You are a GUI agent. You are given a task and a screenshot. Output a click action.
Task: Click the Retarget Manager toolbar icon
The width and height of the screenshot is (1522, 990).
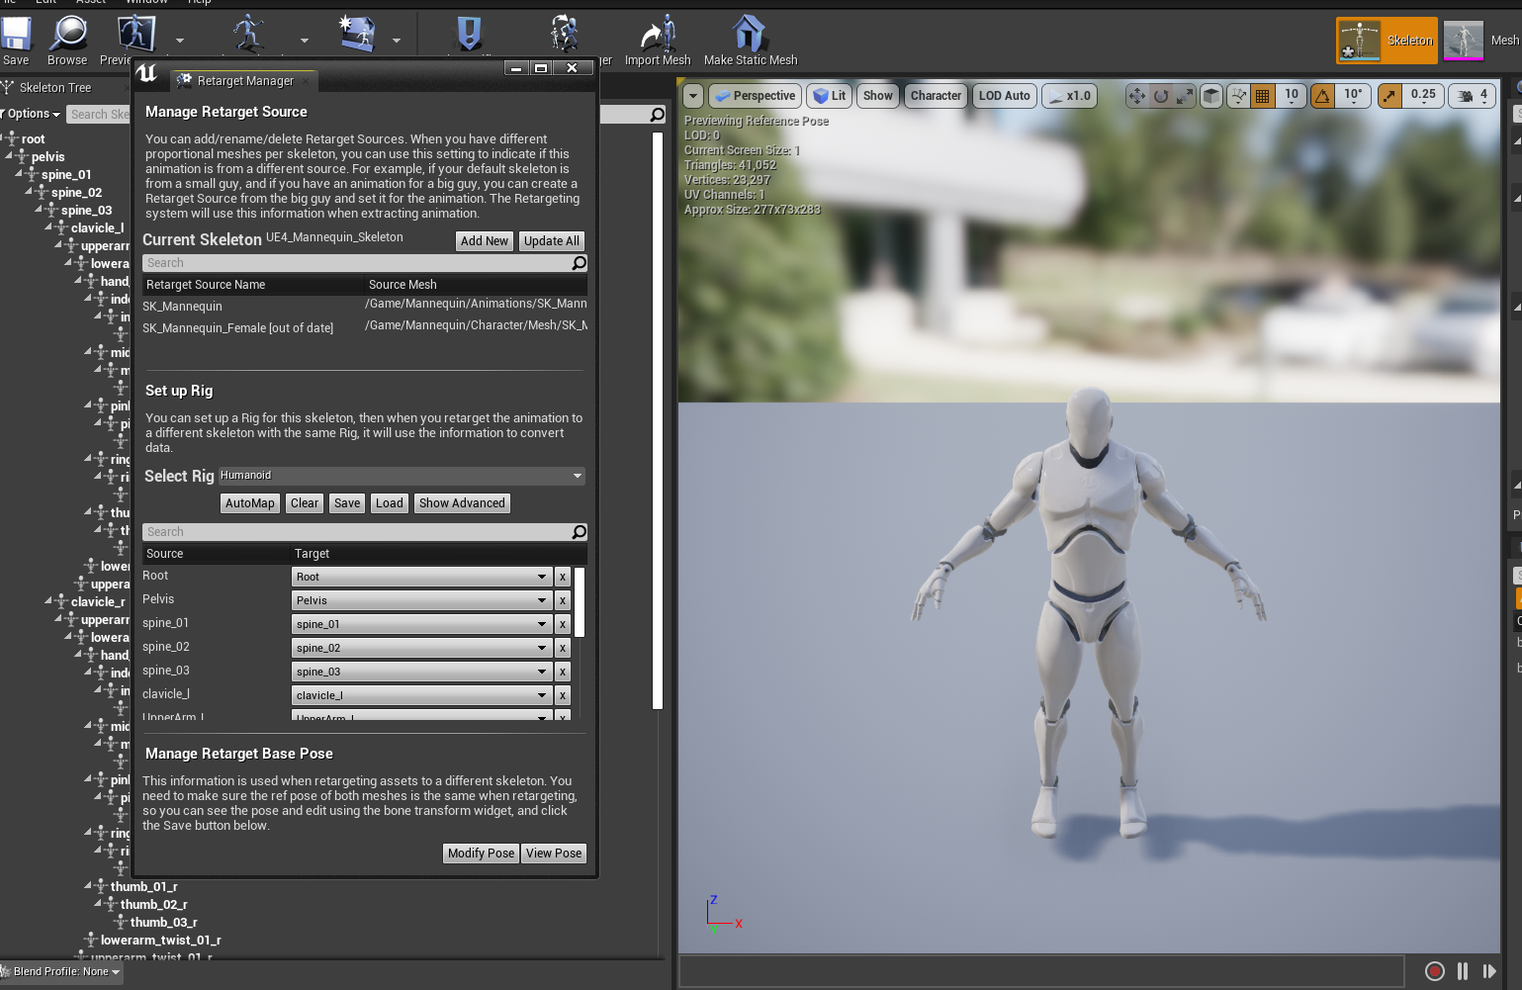click(564, 33)
